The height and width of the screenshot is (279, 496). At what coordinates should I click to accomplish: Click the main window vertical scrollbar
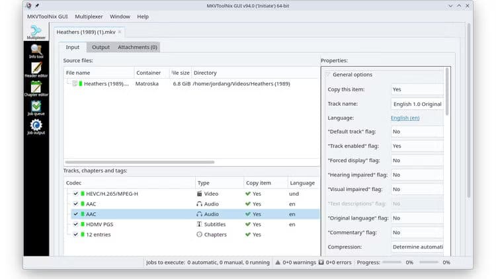pos(468,110)
